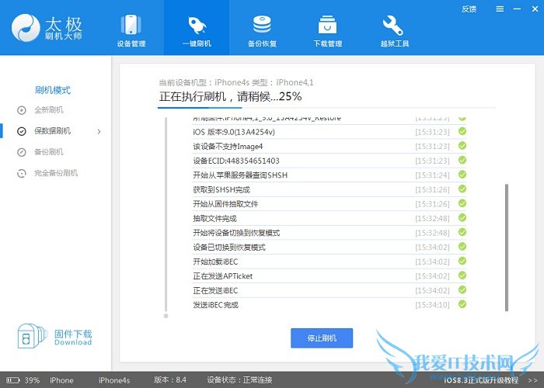Click timestamp [15:34:10]

432,305
